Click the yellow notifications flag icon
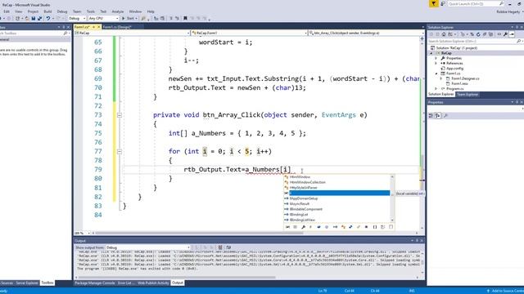524x294 pixels. [433, 3]
